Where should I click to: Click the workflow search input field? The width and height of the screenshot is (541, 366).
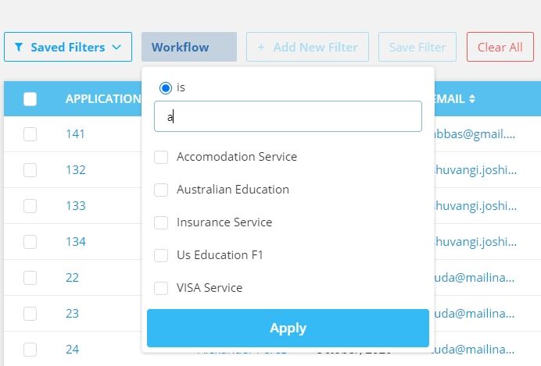[x=288, y=116]
